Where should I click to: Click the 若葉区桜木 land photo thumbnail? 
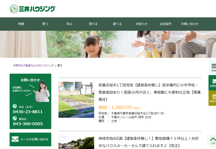point(76,100)
